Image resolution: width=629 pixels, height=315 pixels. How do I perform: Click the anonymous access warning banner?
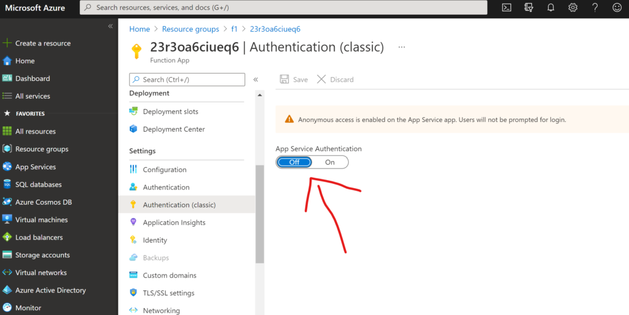point(452,120)
